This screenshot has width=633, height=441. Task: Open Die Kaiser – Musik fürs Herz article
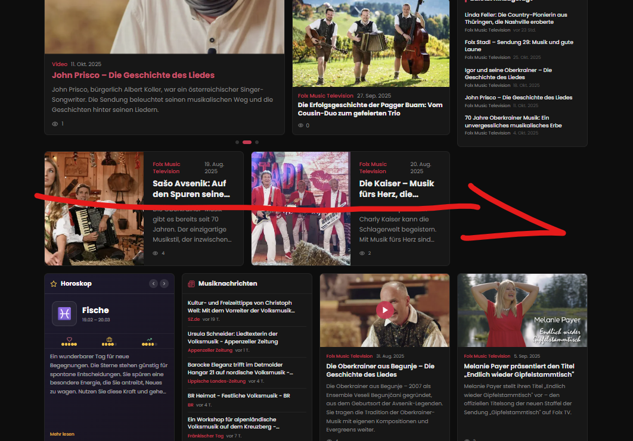(x=396, y=189)
